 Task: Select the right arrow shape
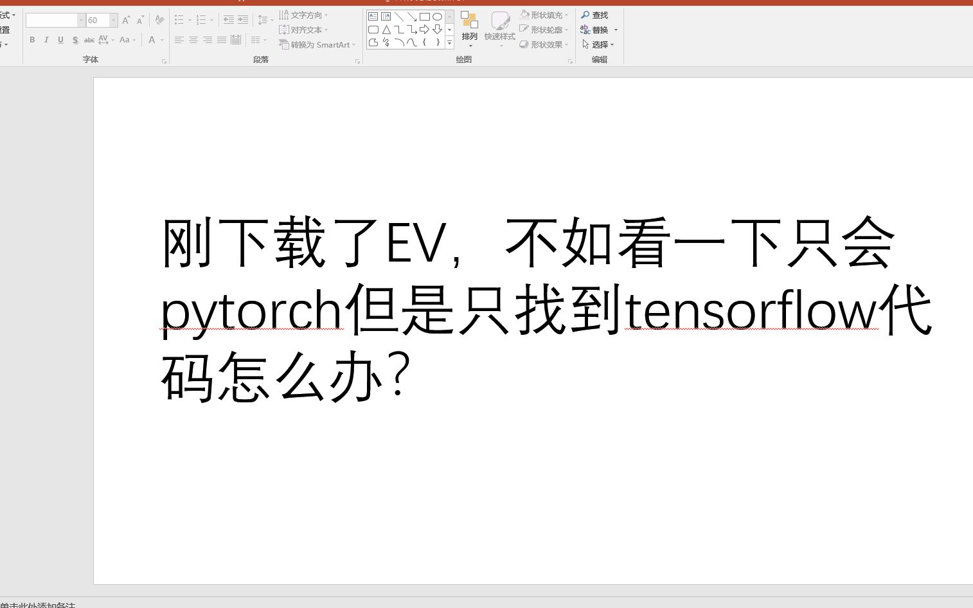tap(425, 30)
